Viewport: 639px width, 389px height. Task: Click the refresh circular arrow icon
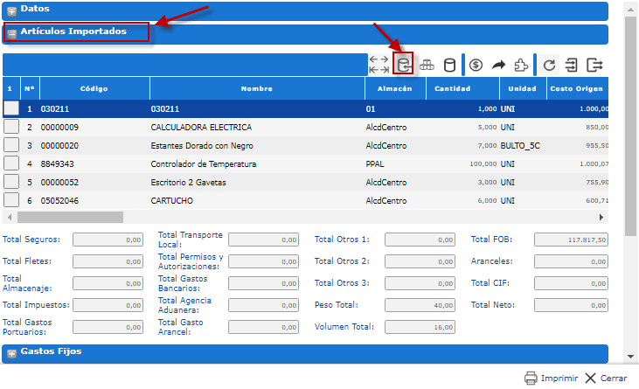[x=549, y=65]
